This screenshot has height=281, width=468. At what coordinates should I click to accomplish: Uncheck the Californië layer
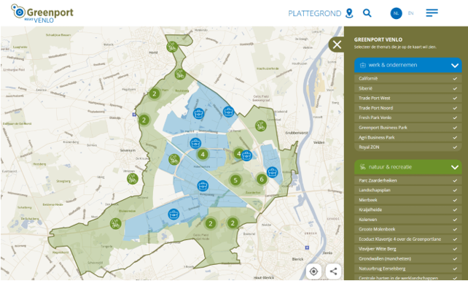click(407, 78)
